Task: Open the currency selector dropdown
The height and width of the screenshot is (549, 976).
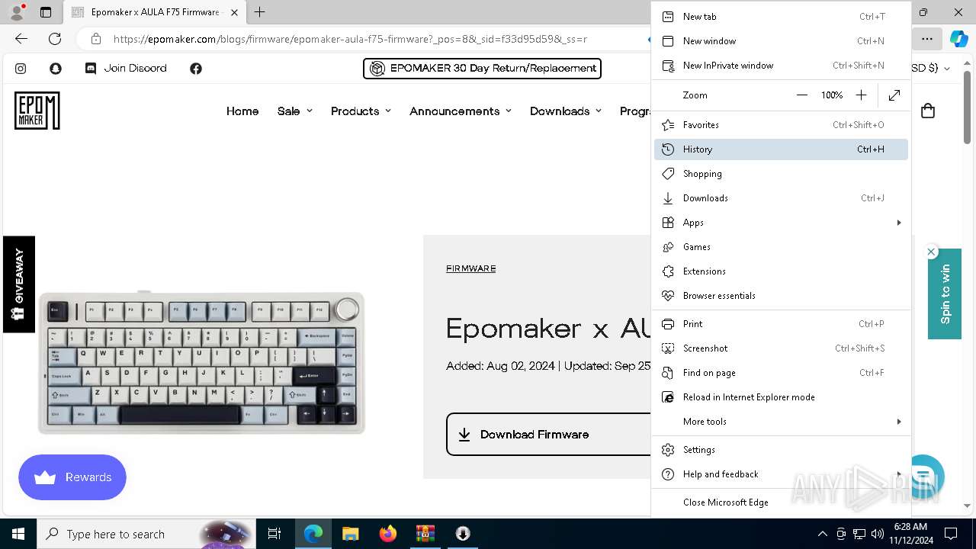Action: click(931, 69)
